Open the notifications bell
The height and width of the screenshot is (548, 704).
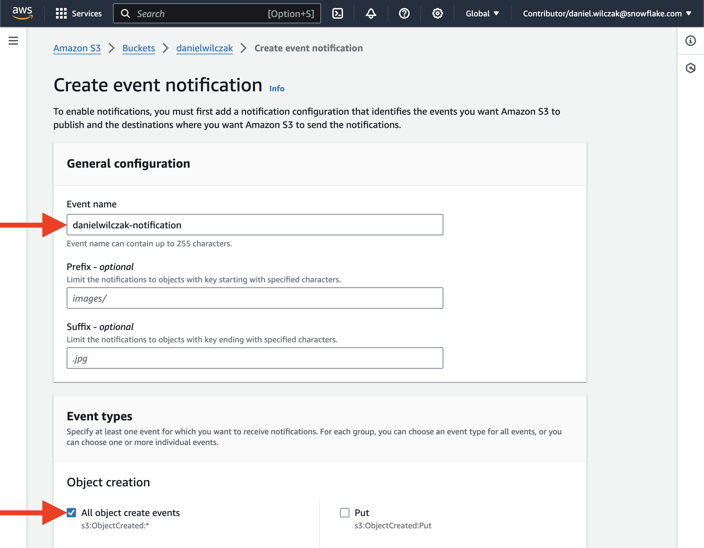(371, 13)
